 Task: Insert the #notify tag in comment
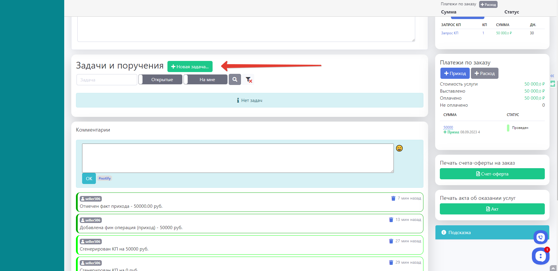tap(104, 178)
